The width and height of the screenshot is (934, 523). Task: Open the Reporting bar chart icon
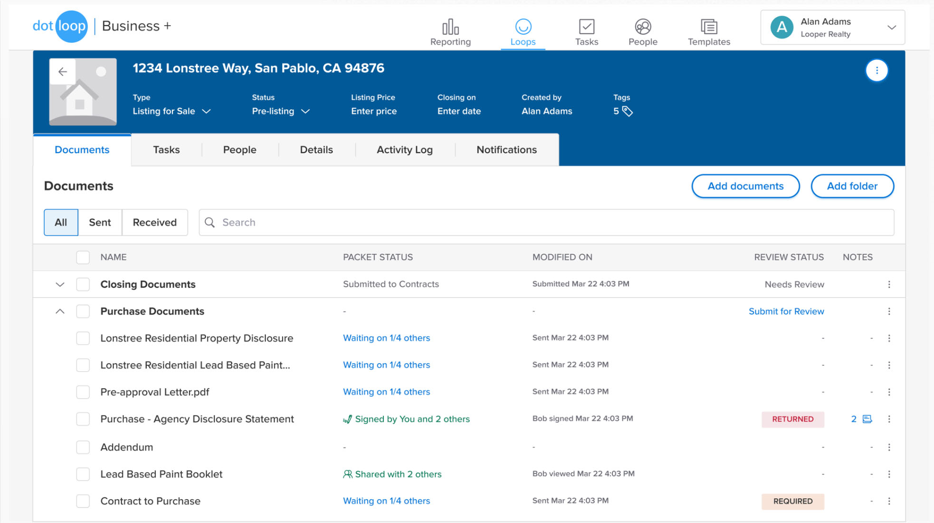[450, 27]
